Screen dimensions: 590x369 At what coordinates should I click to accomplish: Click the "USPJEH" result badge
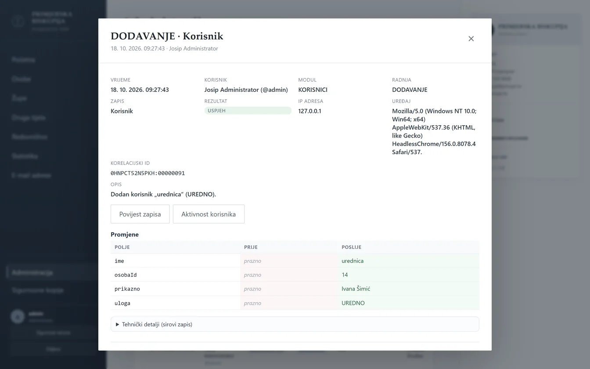coord(248,111)
